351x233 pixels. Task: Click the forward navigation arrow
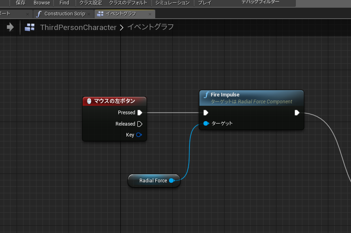tap(10, 27)
